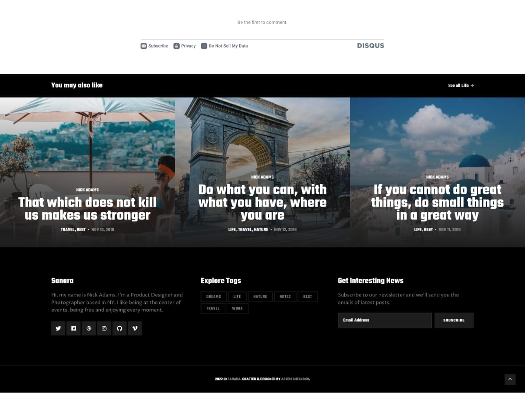
Task: Open the Twitter social link icon
Action: click(58, 328)
